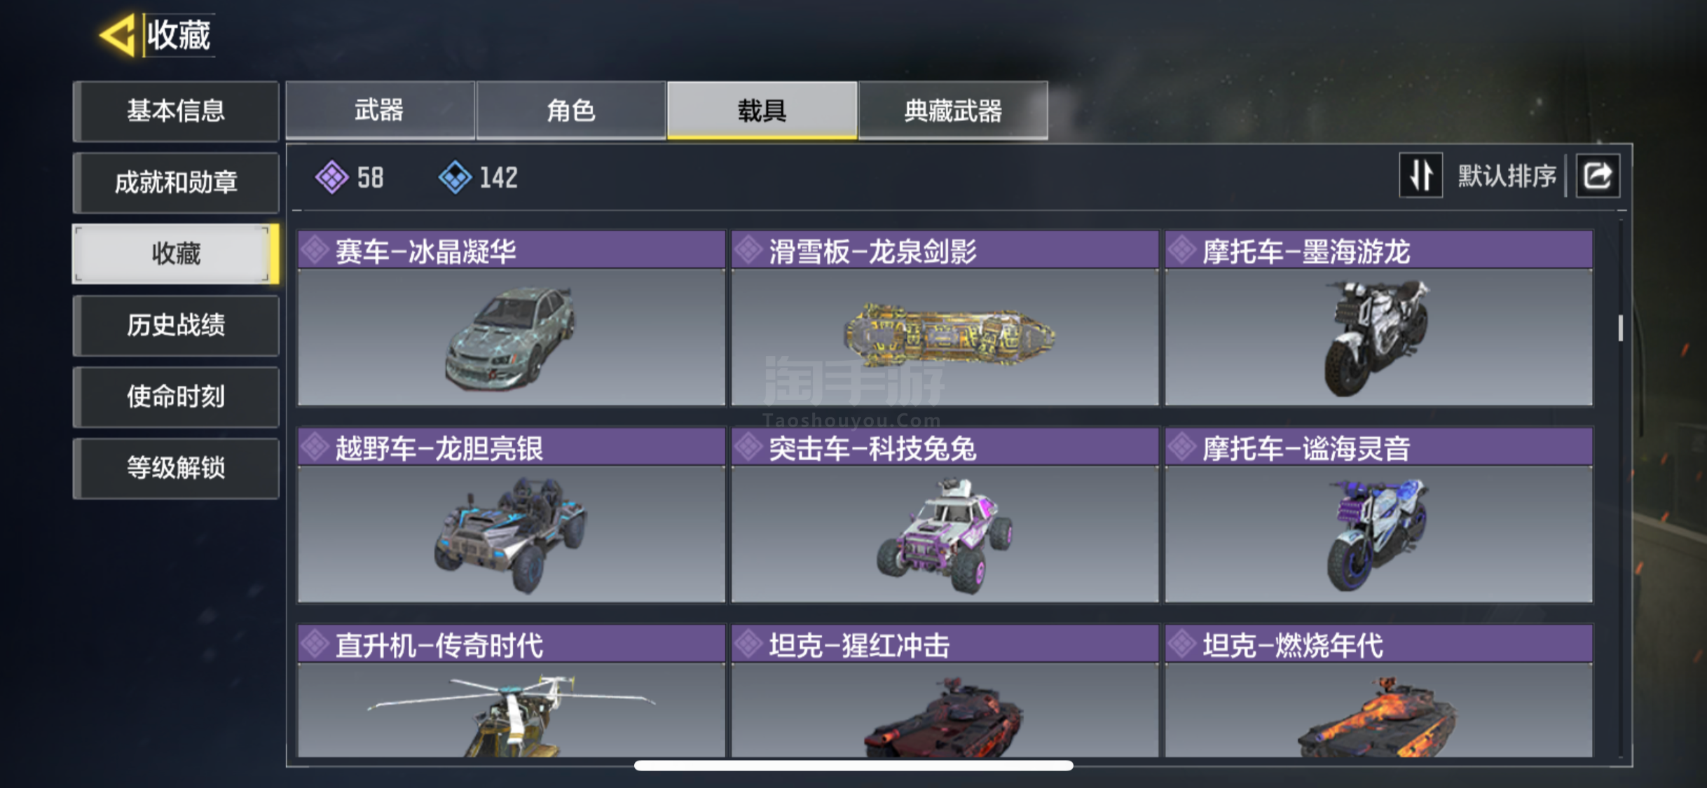This screenshot has height=788, width=1707.
Task: Switch to the 角色 tab
Action: (x=571, y=111)
